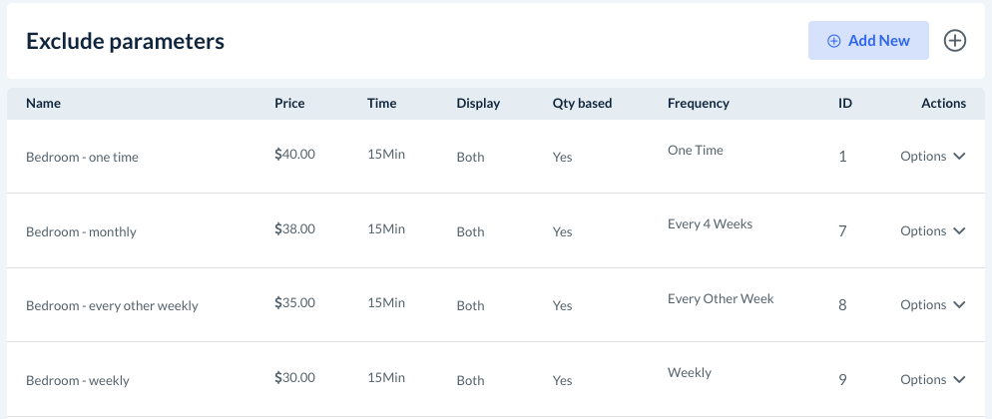Sort by Frequency column header
992x419 pixels.
tap(698, 104)
